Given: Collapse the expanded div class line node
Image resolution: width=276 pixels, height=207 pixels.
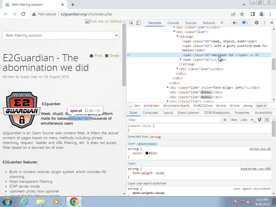Looking at the screenshot, I should coord(174,32).
